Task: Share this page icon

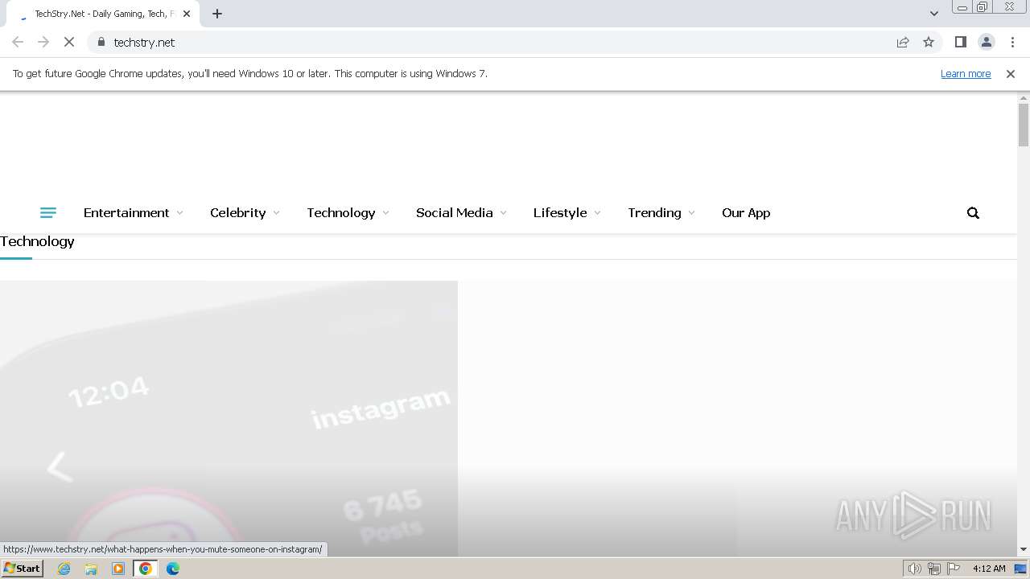Action: tap(903, 42)
